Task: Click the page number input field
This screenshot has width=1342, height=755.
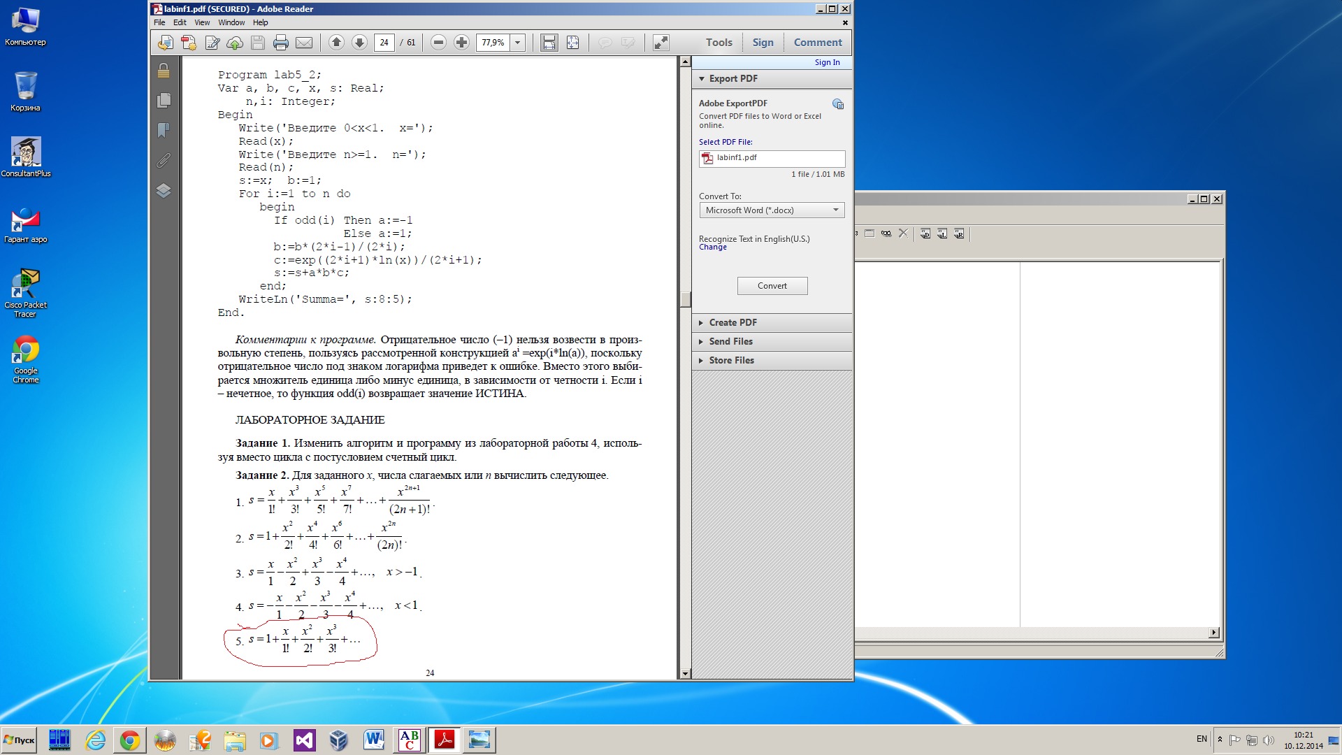Action: [384, 41]
